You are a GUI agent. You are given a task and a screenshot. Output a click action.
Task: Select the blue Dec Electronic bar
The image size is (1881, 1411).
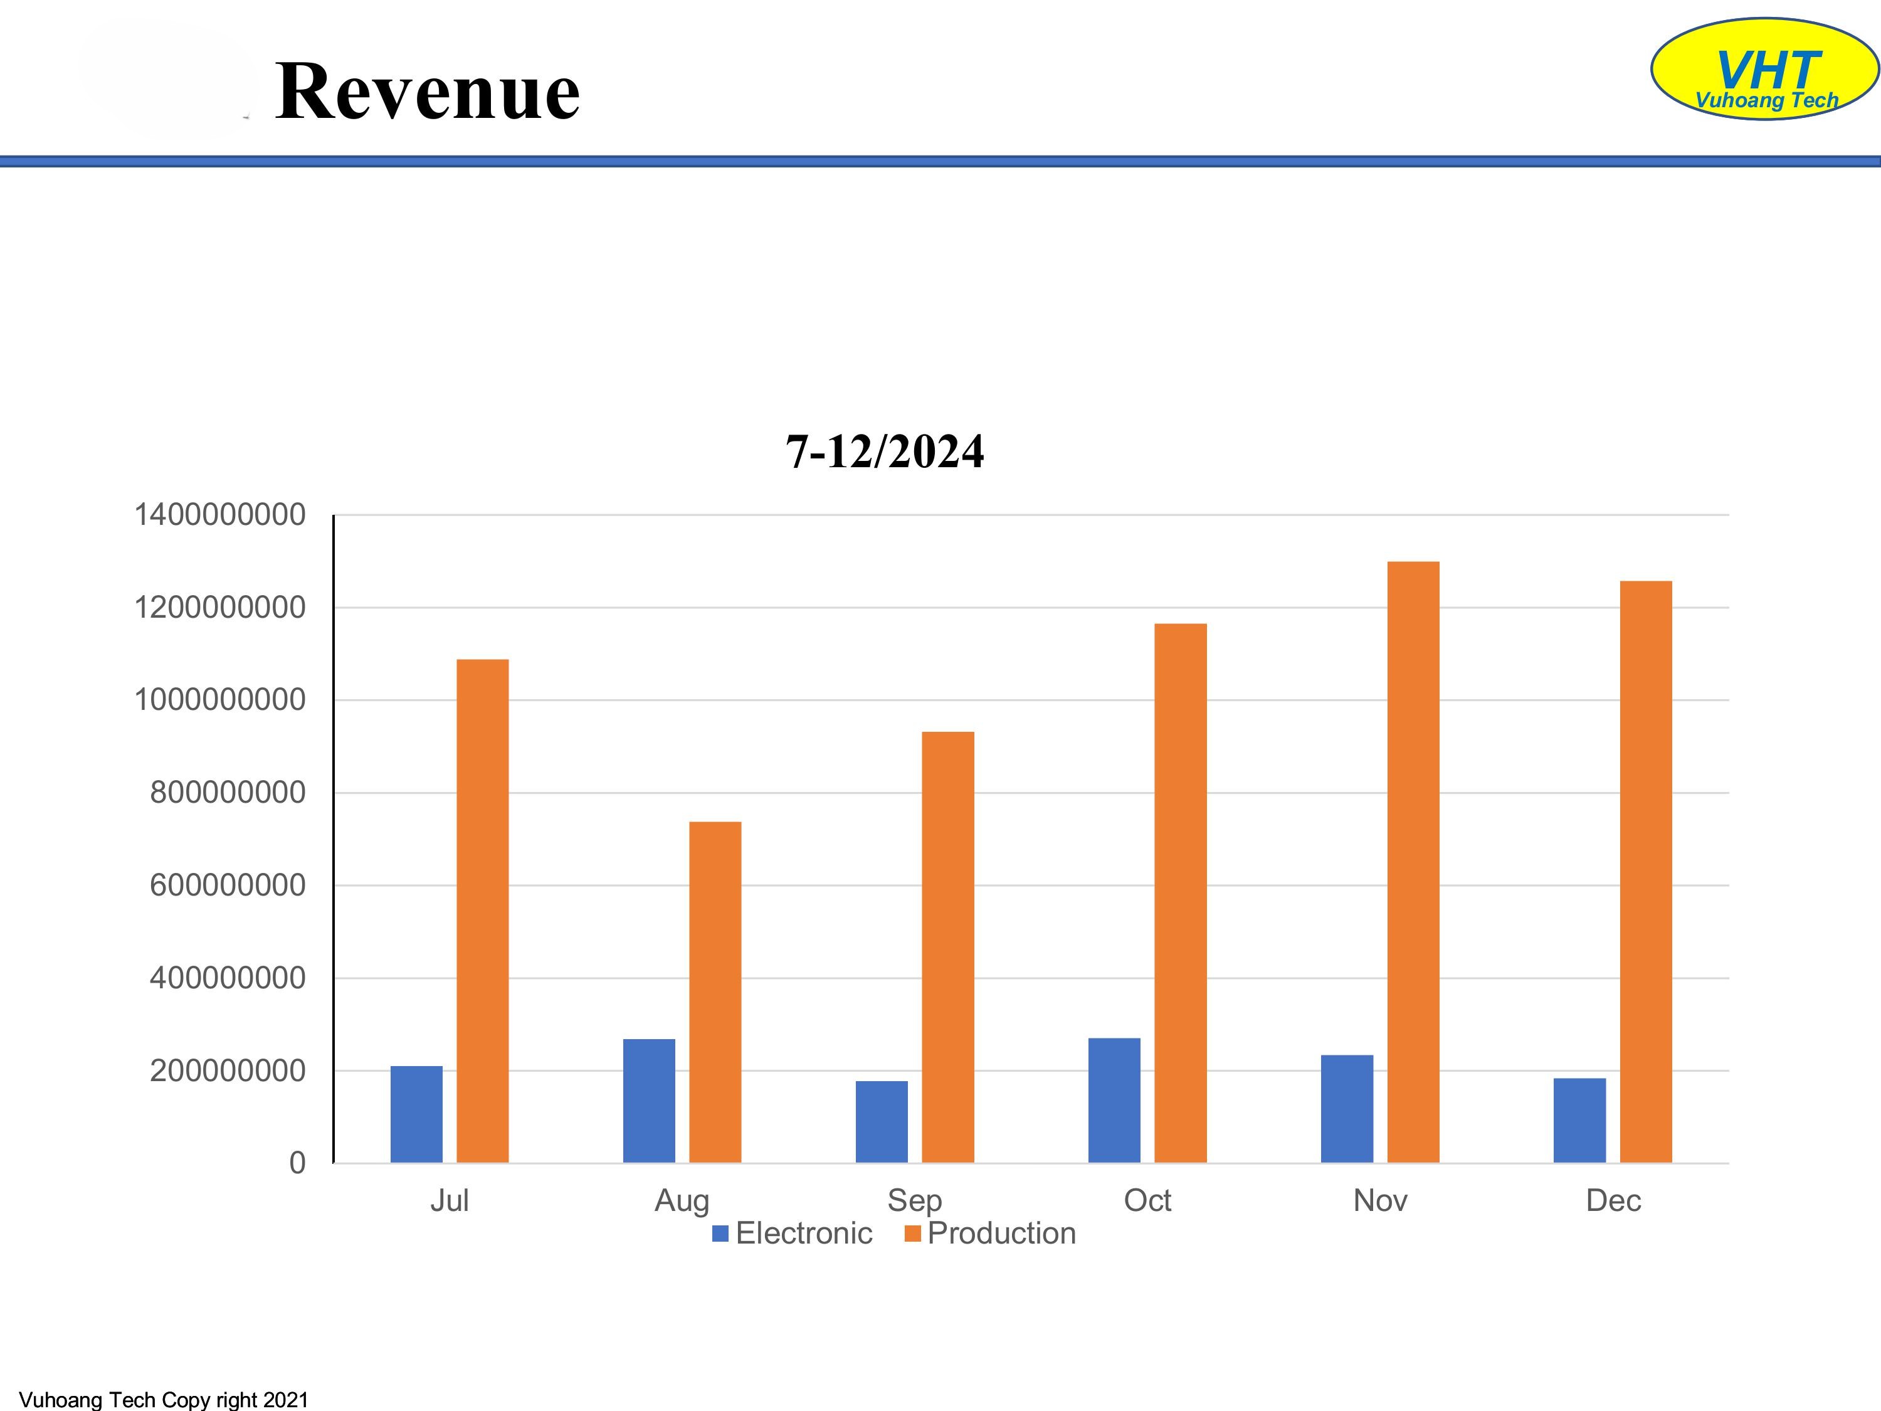1579,1120
